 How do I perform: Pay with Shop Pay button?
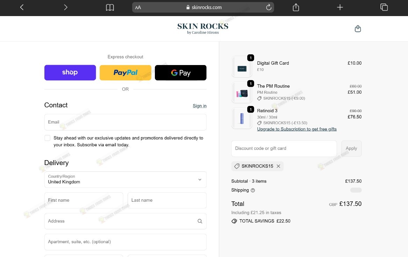pyautogui.click(x=70, y=73)
